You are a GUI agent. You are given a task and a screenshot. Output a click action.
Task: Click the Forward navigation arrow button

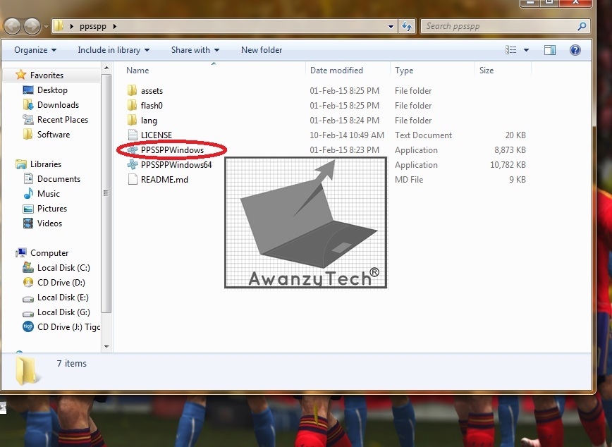click(32, 27)
